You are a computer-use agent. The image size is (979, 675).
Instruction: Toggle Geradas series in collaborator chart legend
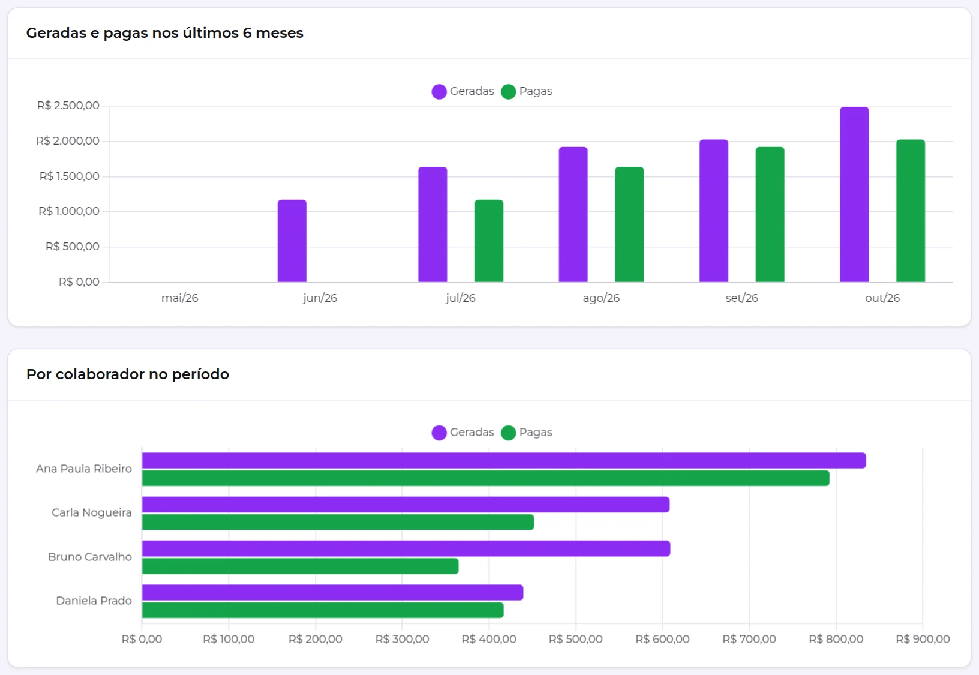click(x=463, y=433)
